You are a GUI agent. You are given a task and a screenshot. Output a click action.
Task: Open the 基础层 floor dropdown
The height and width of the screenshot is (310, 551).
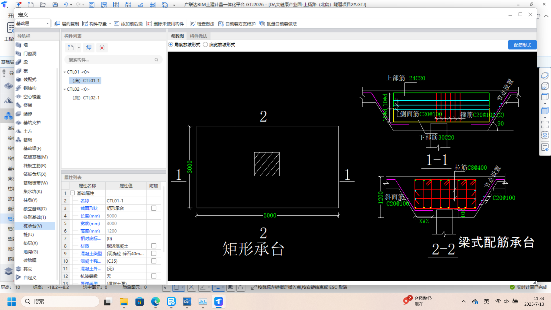pos(33,24)
